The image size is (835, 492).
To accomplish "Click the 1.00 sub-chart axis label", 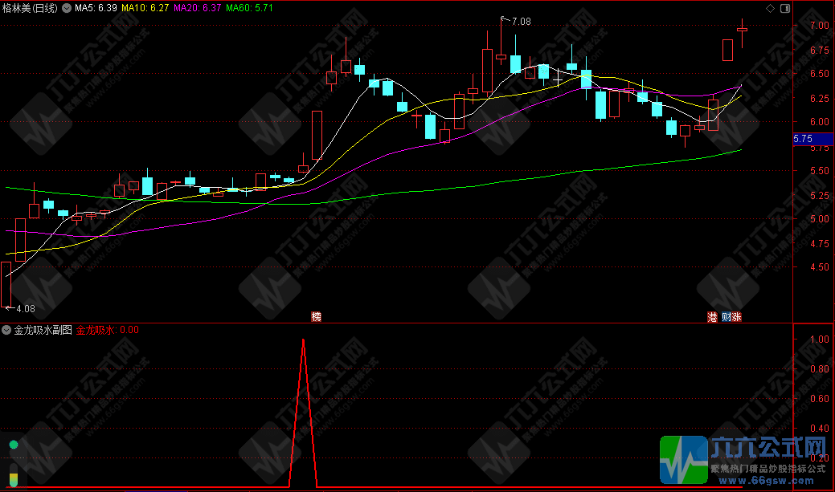I will tap(819, 340).
